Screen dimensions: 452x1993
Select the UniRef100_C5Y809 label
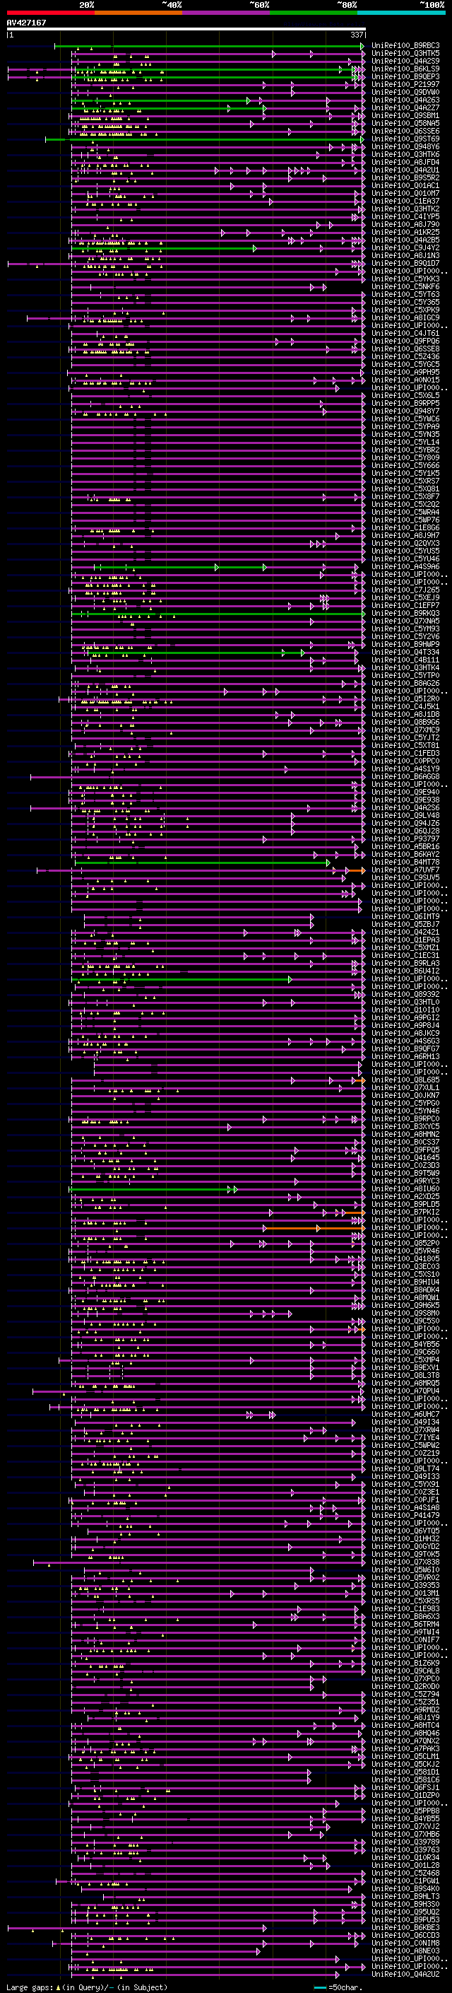coord(405,458)
